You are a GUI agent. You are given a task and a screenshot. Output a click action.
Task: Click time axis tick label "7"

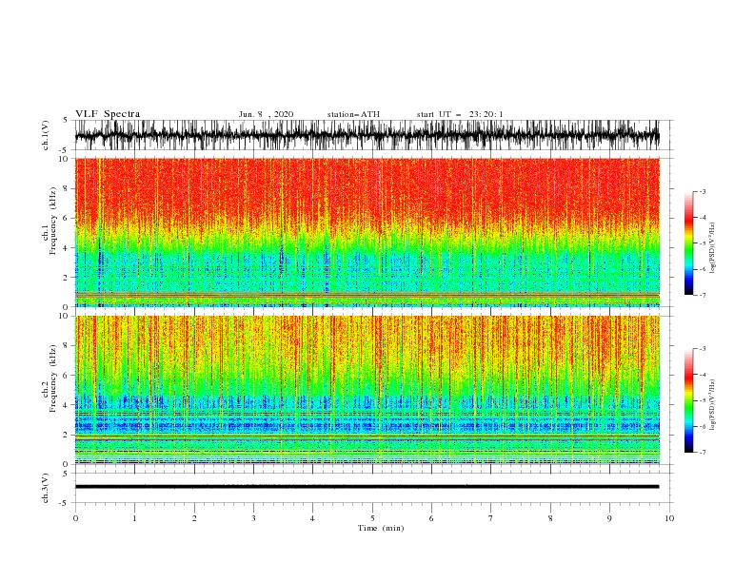[x=491, y=518]
